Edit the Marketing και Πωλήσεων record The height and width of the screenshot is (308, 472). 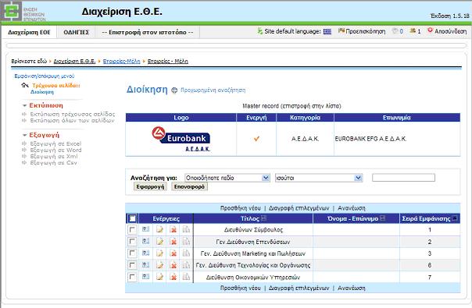(x=159, y=253)
